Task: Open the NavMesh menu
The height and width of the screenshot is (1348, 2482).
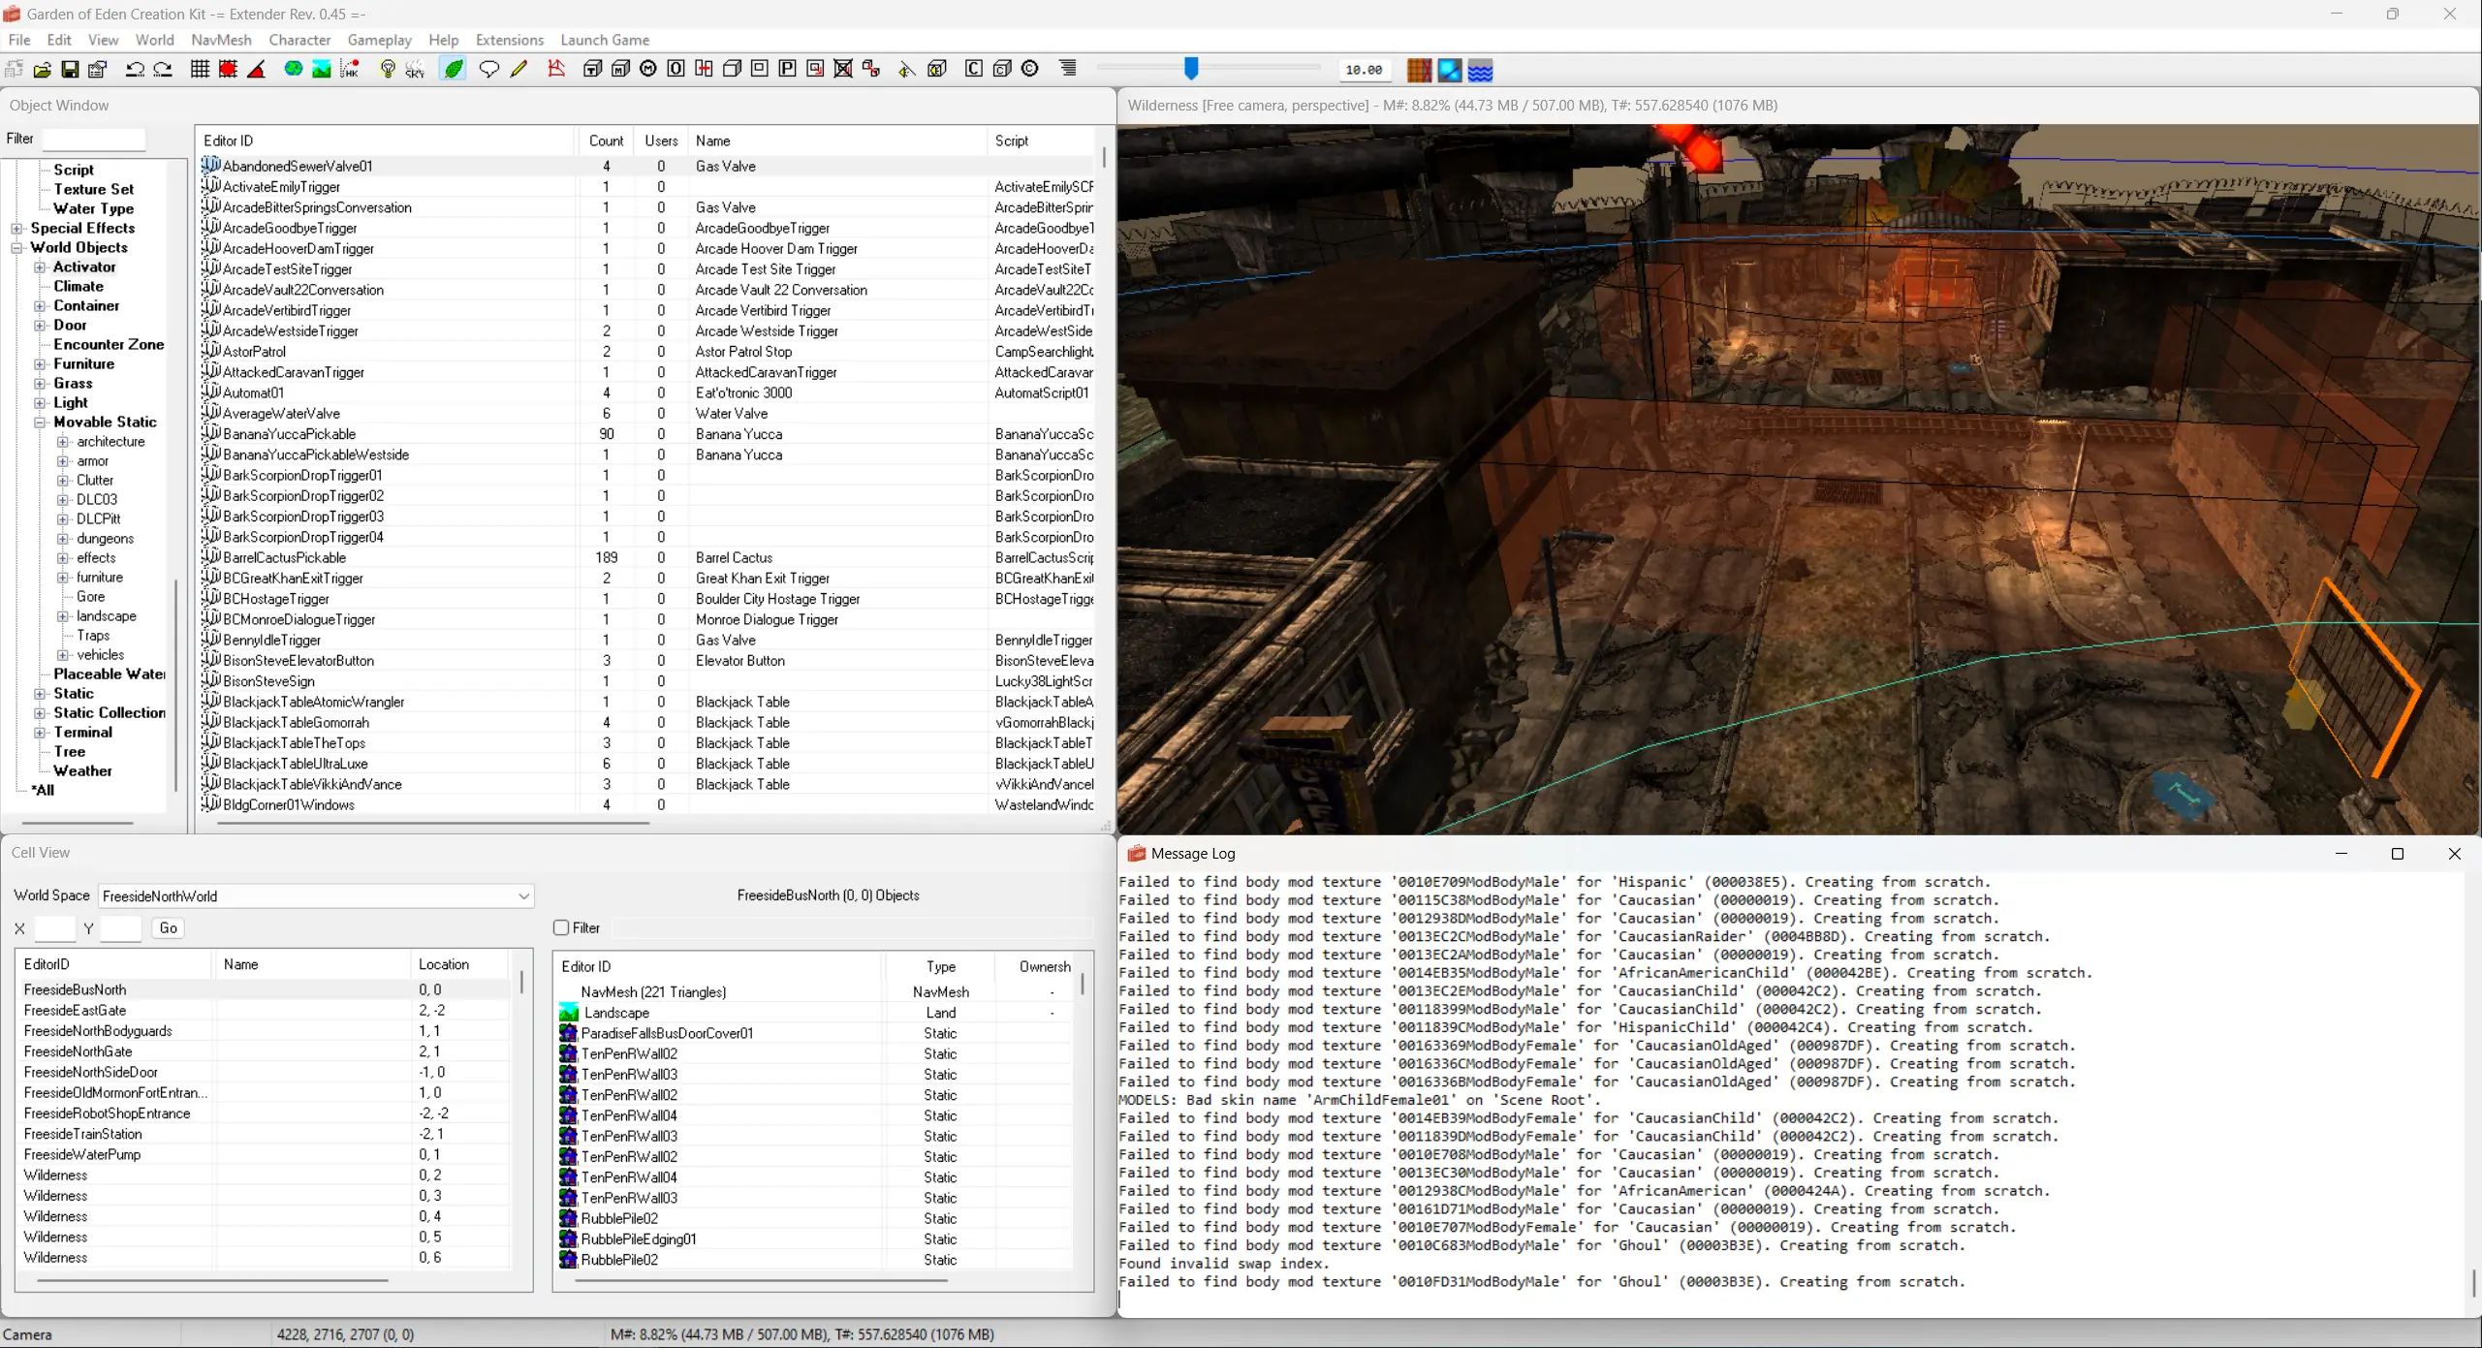Action: pyautogui.click(x=221, y=40)
